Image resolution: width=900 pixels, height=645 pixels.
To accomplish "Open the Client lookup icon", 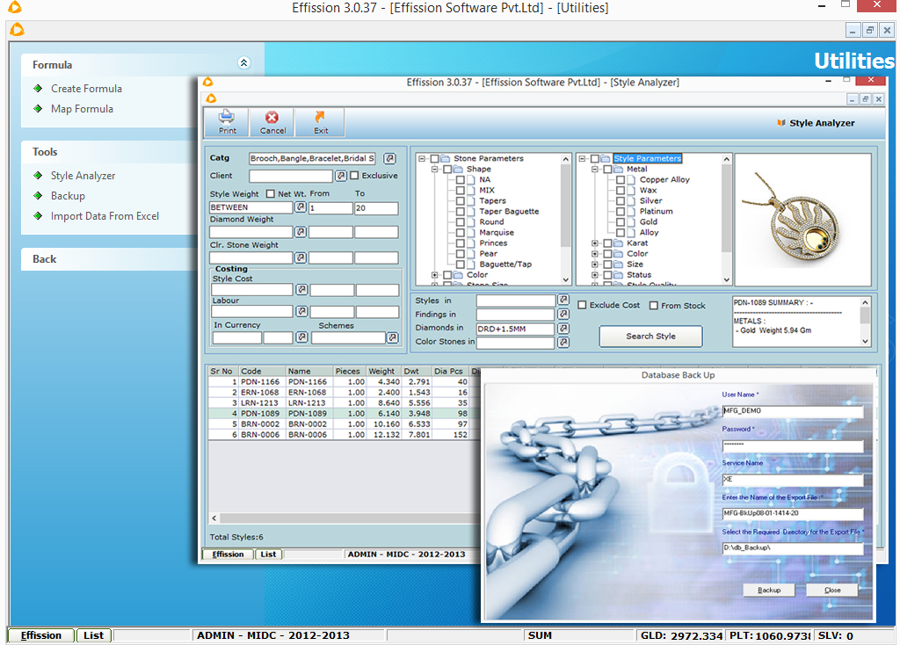I will click(341, 176).
